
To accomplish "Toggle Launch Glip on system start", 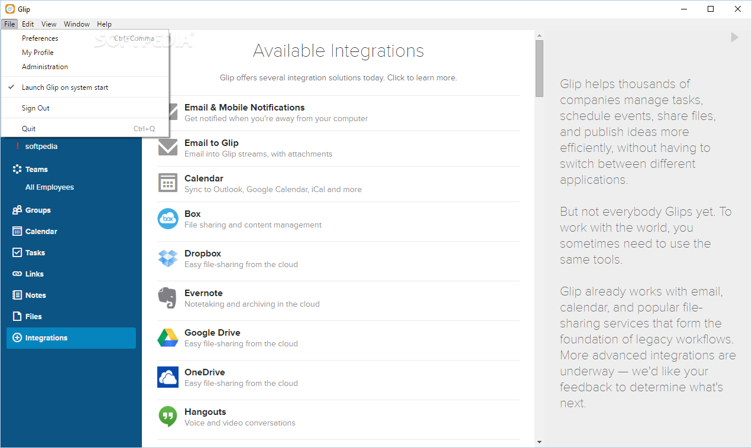I will point(85,87).
